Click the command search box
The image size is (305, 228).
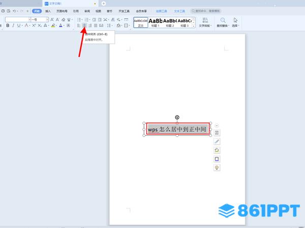click(206, 11)
